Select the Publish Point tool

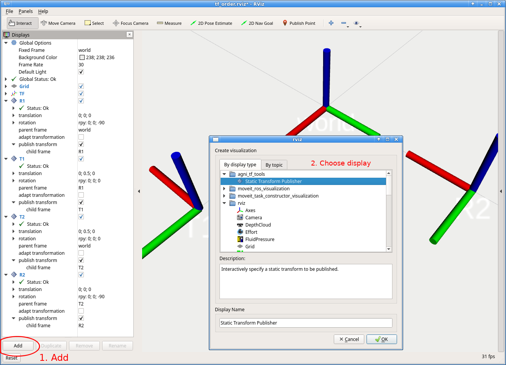299,23
